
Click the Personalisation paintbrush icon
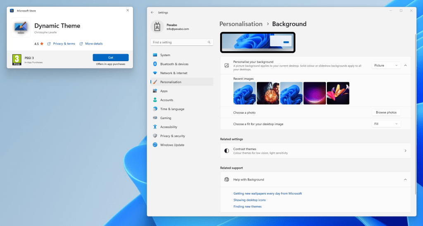tap(155, 82)
